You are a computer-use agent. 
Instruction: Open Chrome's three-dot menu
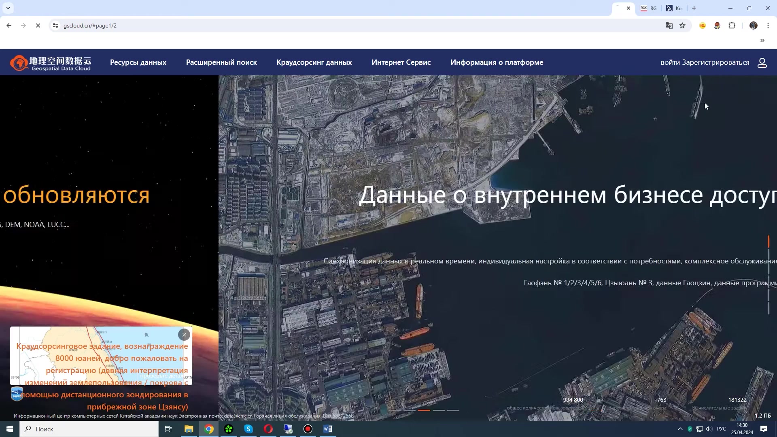[x=768, y=25]
